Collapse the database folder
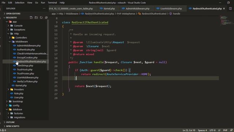234x132 pixels. pyautogui.click(x=17, y=109)
